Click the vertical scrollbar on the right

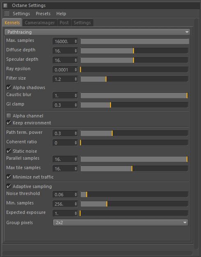[x=196, y=134]
